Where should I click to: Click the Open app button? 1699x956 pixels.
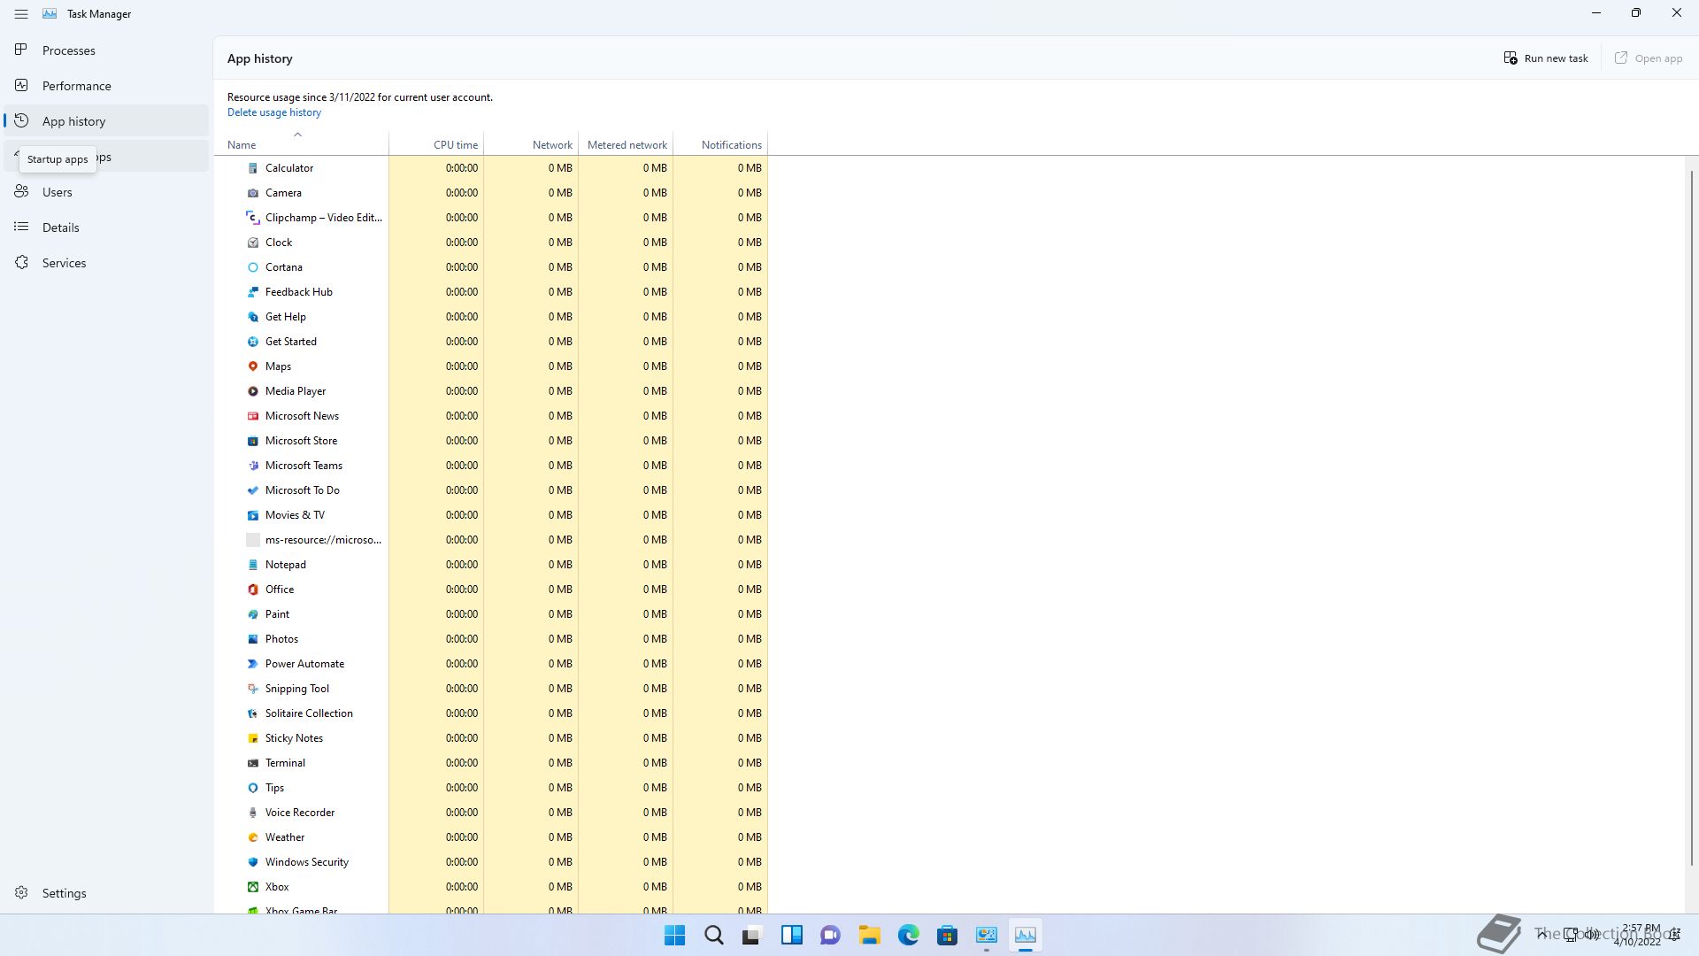tap(1649, 58)
